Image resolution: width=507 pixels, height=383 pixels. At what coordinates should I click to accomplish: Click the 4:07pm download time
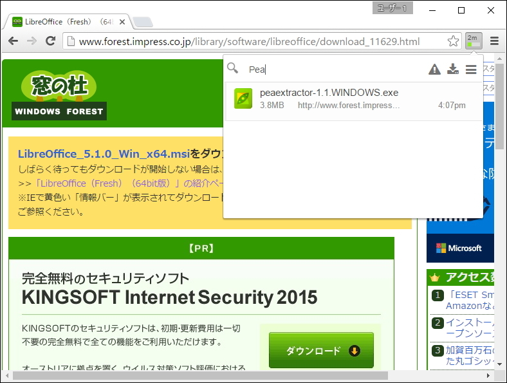pyautogui.click(x=452, y=105)
